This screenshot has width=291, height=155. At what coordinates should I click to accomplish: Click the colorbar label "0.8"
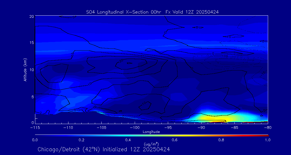pos(221,140)
